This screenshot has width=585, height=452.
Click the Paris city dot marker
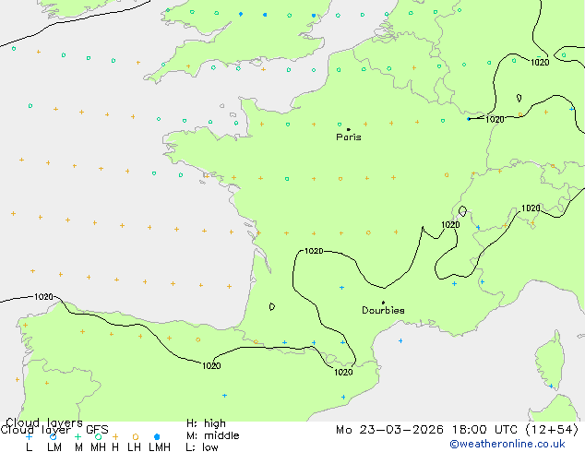349,129
